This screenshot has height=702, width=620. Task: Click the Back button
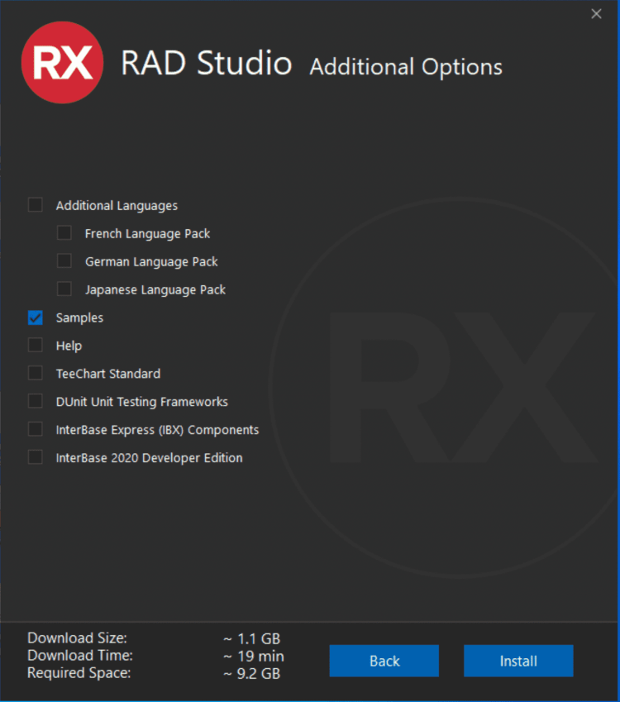tap(384, 661)
